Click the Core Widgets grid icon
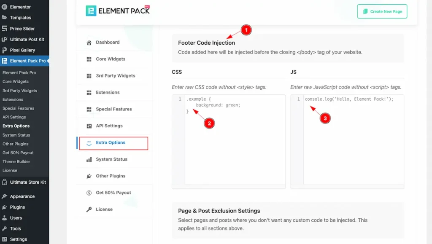The width and height of the screenshot is (432, 244). point(89,59)
